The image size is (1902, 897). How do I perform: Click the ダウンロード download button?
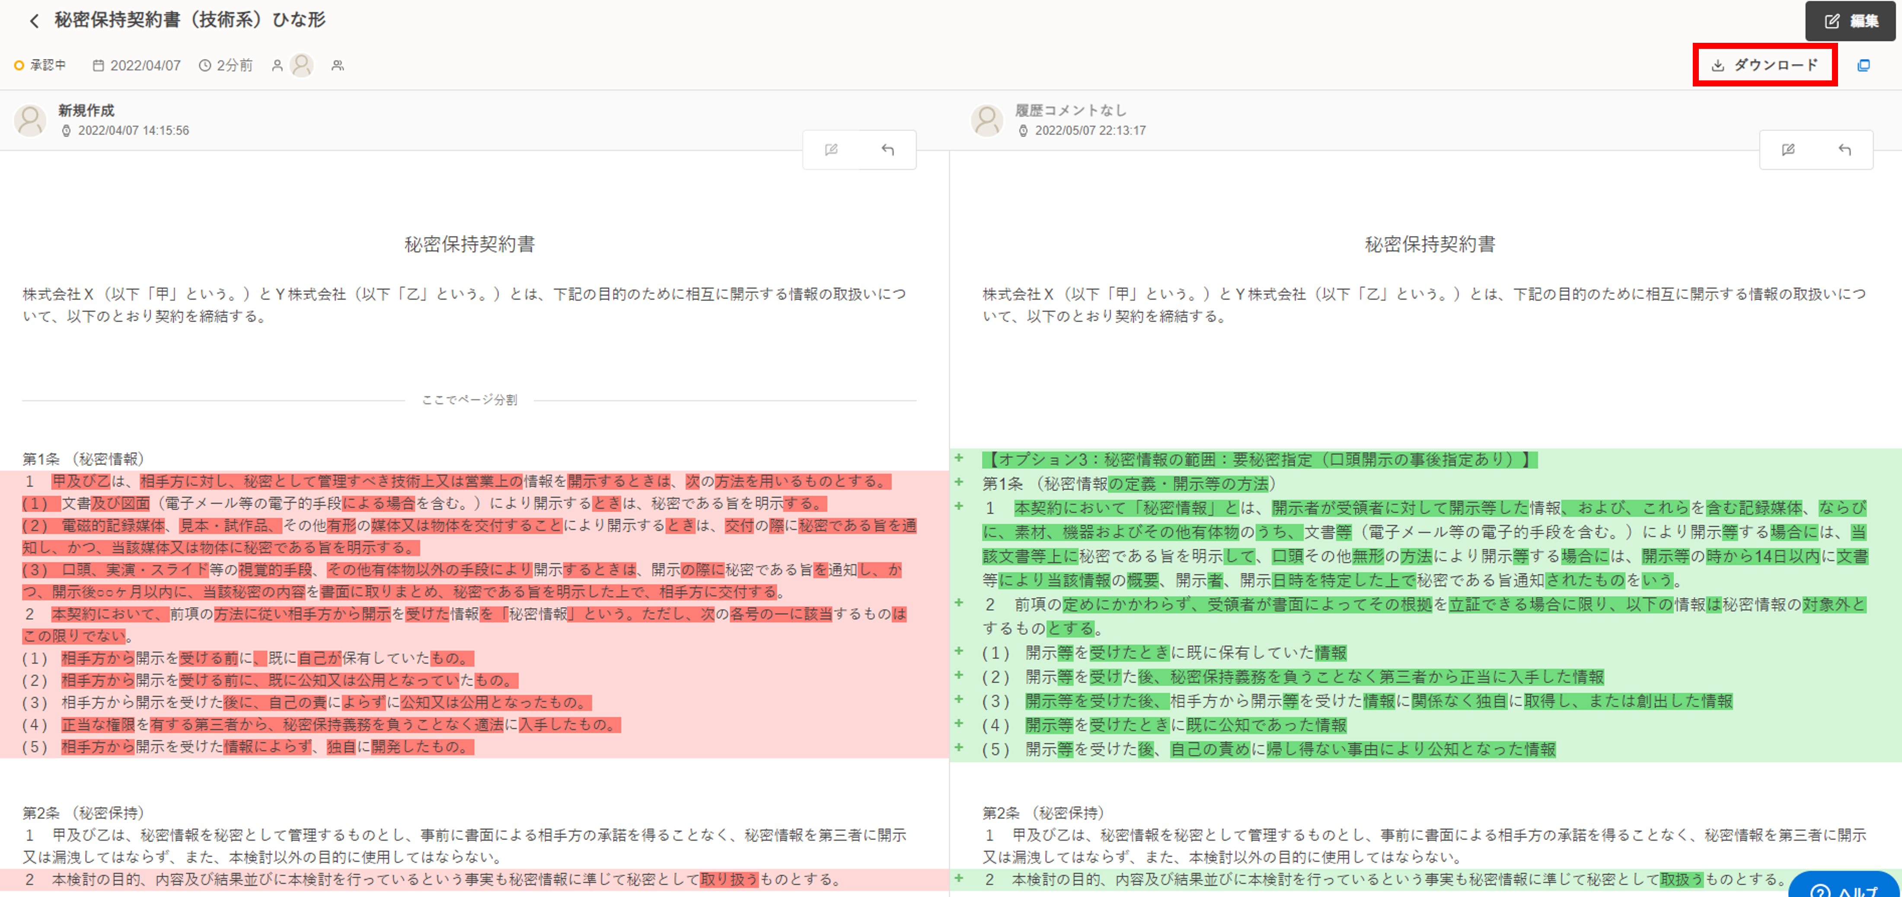pos(1765,66)
